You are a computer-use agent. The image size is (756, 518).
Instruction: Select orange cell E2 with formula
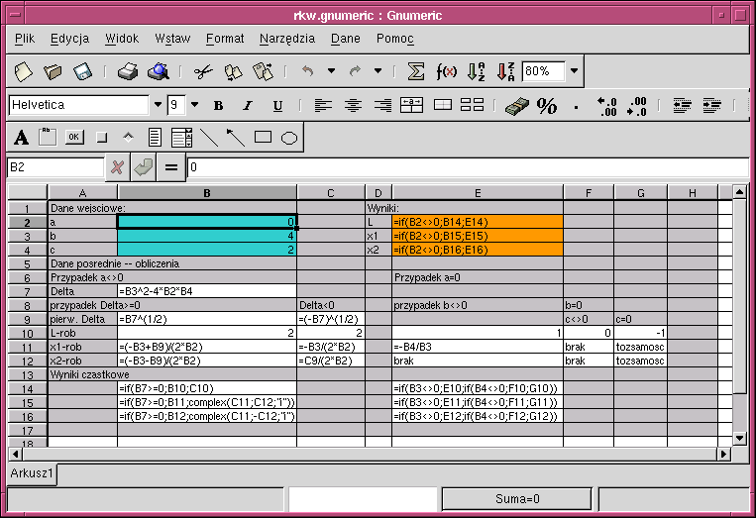(x=478, y=223)
